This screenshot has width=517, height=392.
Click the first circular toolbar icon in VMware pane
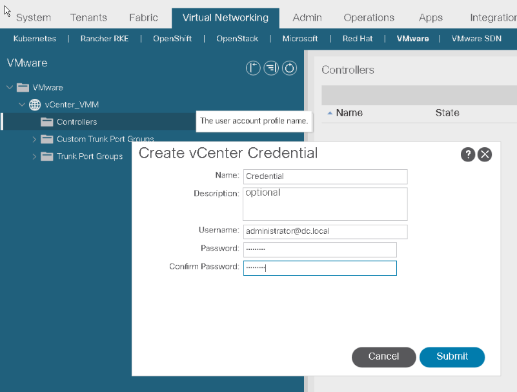click(x=253, y=68)
